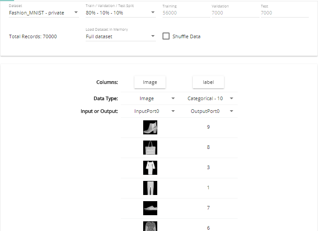The image size is (318, 231).
Task: Enable the Shuffle Data checkbox
Action: (166, 36)
